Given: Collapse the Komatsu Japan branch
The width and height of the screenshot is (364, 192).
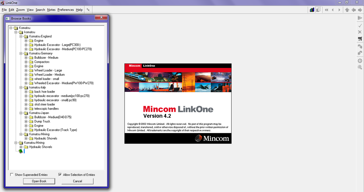Looking at the screenshot, I should coord(21,113).
